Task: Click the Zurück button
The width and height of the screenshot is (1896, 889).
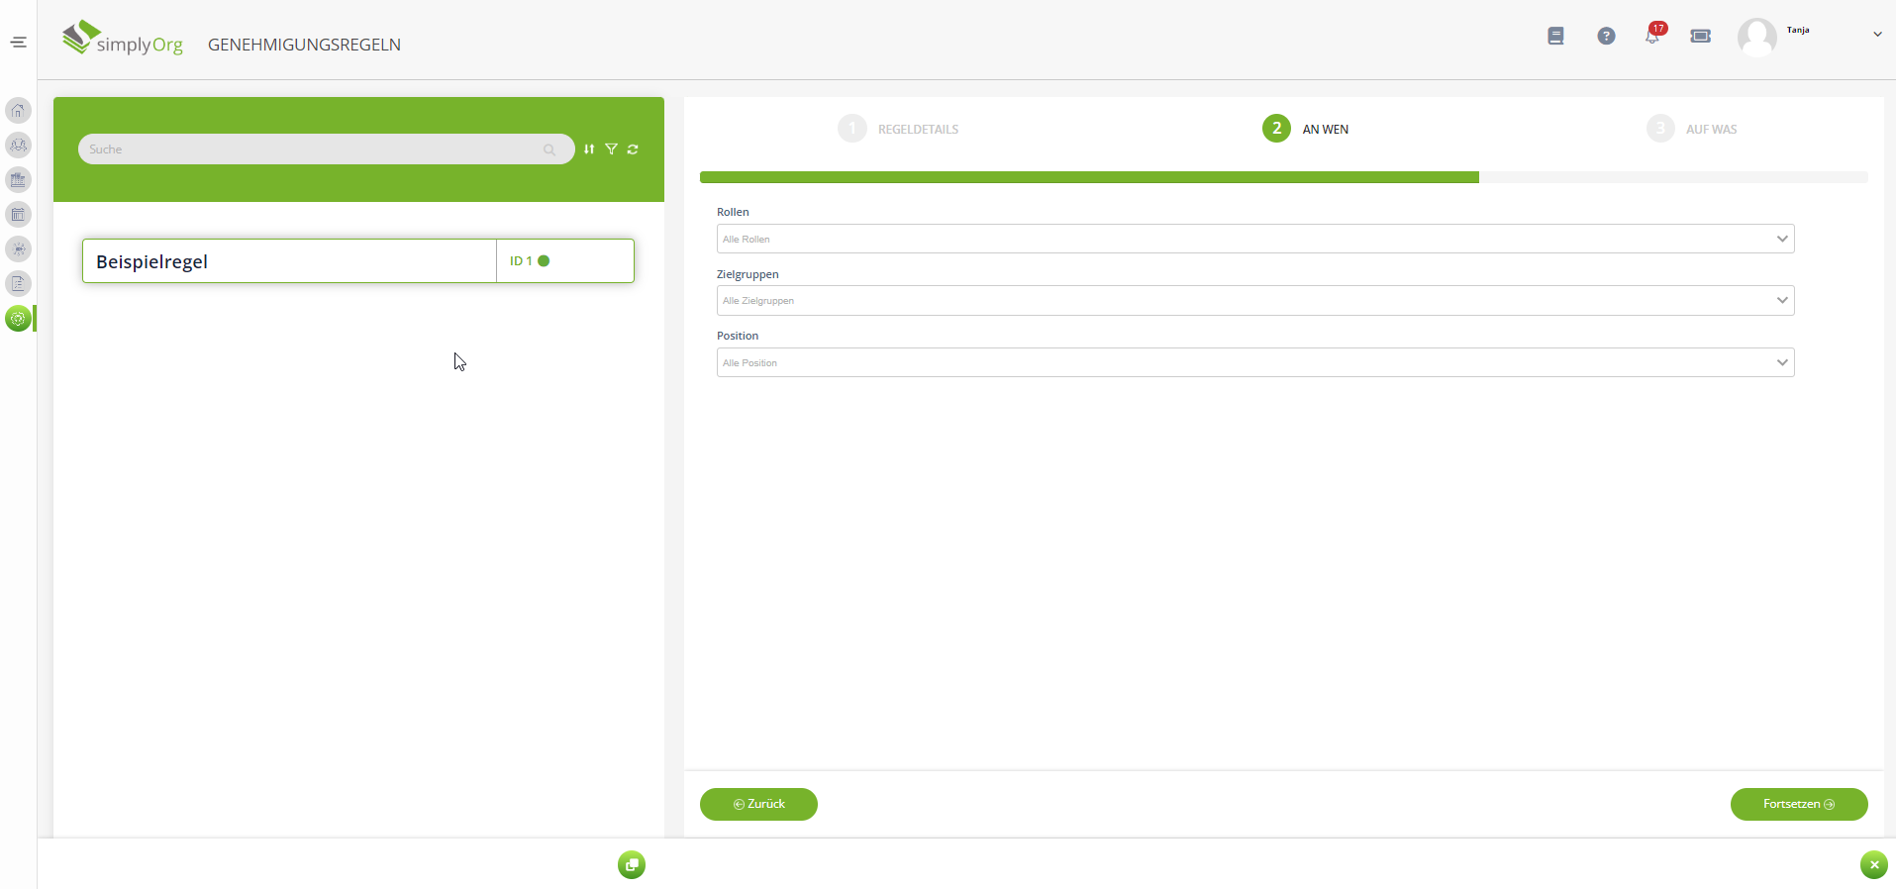Action: coord(758,804)
